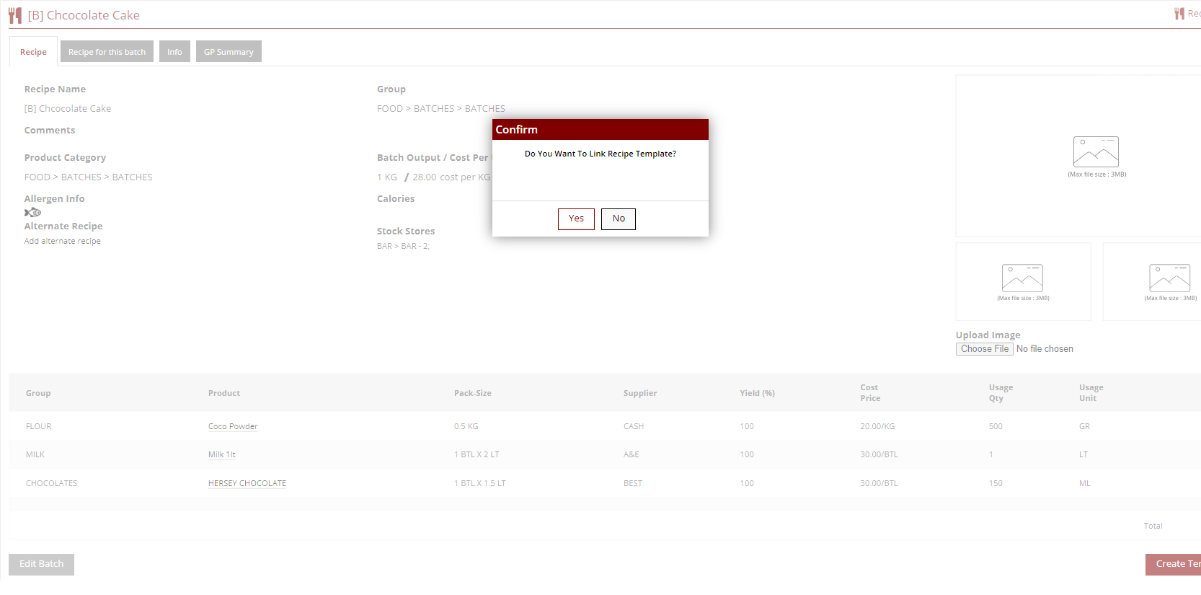Click the fish allergen icon
The height and width of the screenshot is (595, 1201).
click(32, 212)
